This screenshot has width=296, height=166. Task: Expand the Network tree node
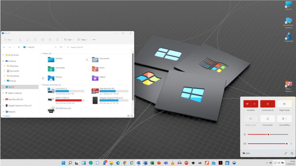click(3, 112)
